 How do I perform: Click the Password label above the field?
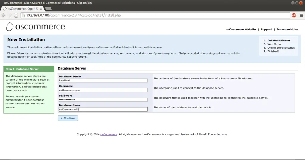tap(66, 96)
